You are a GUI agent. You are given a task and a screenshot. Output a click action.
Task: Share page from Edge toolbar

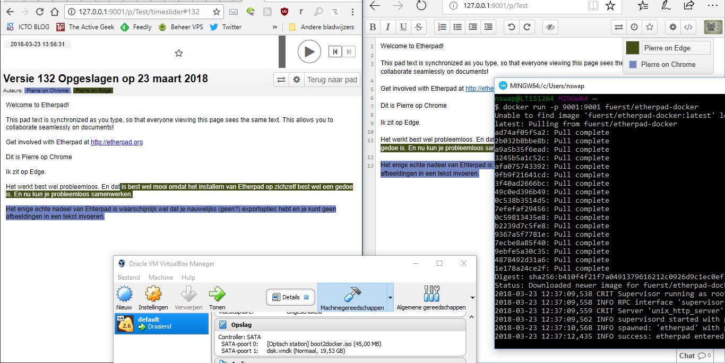point(689,5)
